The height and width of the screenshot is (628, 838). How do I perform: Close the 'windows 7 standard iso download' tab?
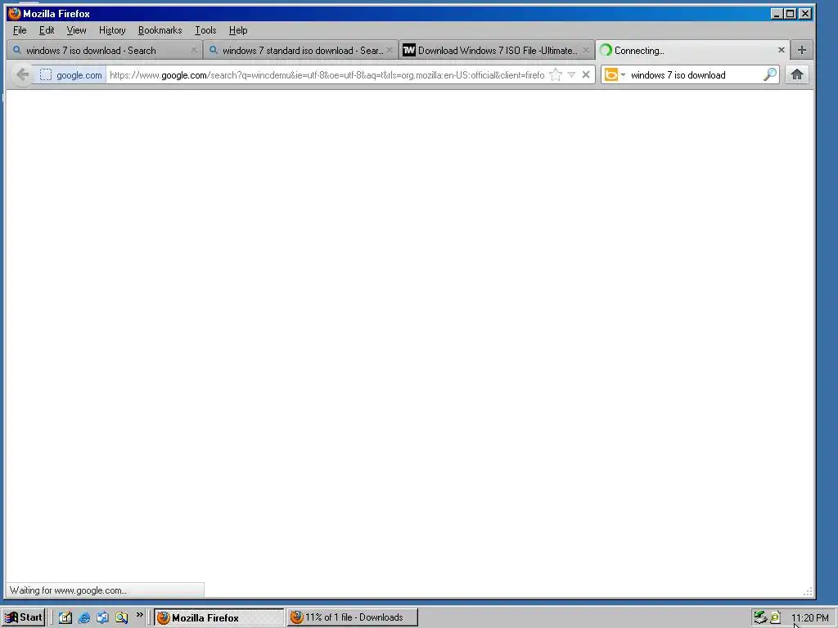390,50
